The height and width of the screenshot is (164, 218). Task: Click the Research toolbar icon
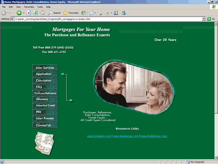coord(116,13)
